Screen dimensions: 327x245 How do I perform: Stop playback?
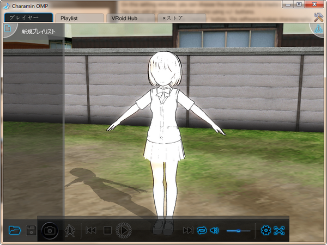pos(107,230)
